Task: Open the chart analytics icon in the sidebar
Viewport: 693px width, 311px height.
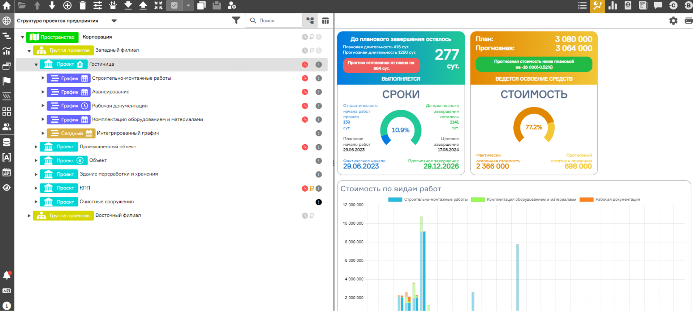Action: [x=7, y=51]
